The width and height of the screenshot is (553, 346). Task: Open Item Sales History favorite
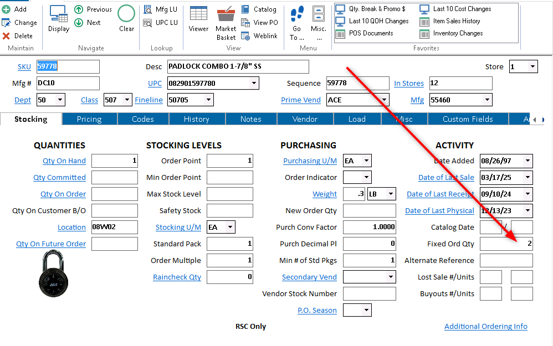pyautogui.click(x=424, y=22)
